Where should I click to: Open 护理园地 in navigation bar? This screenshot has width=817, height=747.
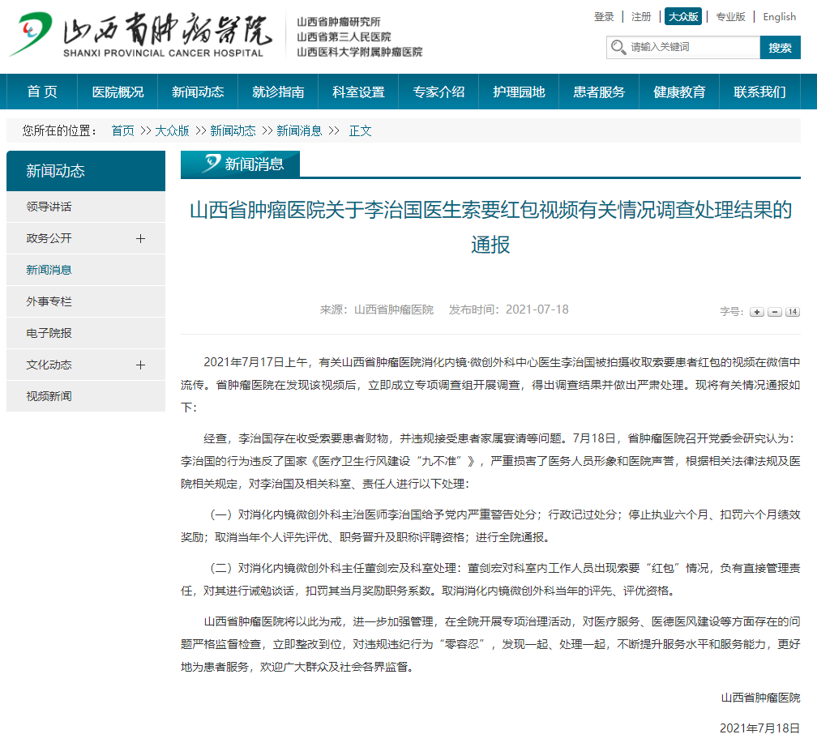(519, 92)
